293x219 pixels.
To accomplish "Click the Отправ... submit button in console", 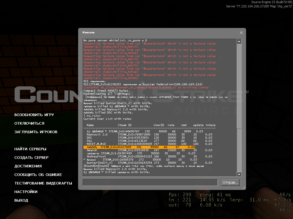I will pyautogui.click(x=230, y=182).
